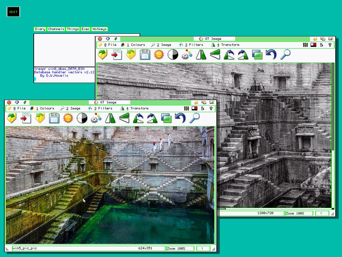Viewport: 342px width, 257px height.
Task: Click the QUIT button on the desktop
Action: (x=13, y=12)
